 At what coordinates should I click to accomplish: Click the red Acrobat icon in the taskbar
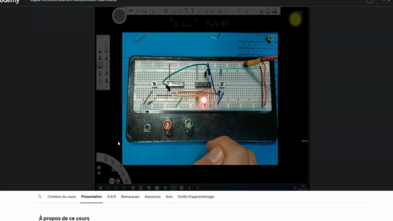click(198, 188)
